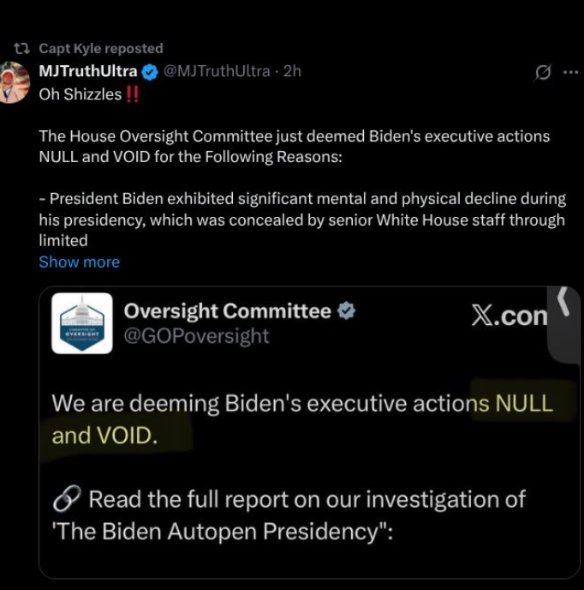This screenshot has height=590, width=584.
Task: Click the chevron at the quoted post's right edge
Action: tap(564, 302)
